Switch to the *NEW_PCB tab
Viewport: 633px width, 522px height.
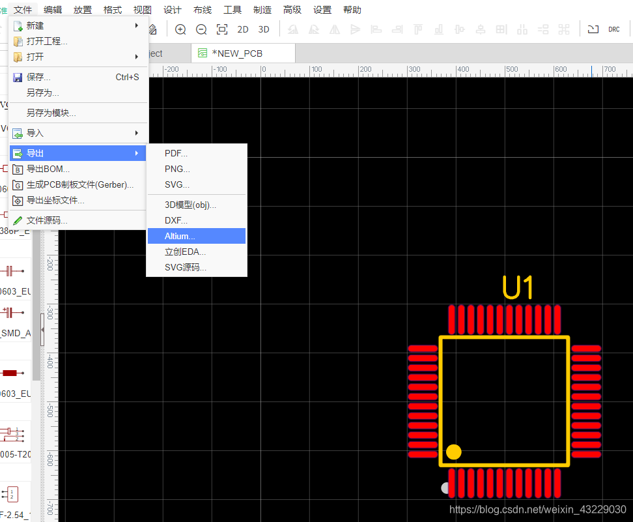[243, 53]
